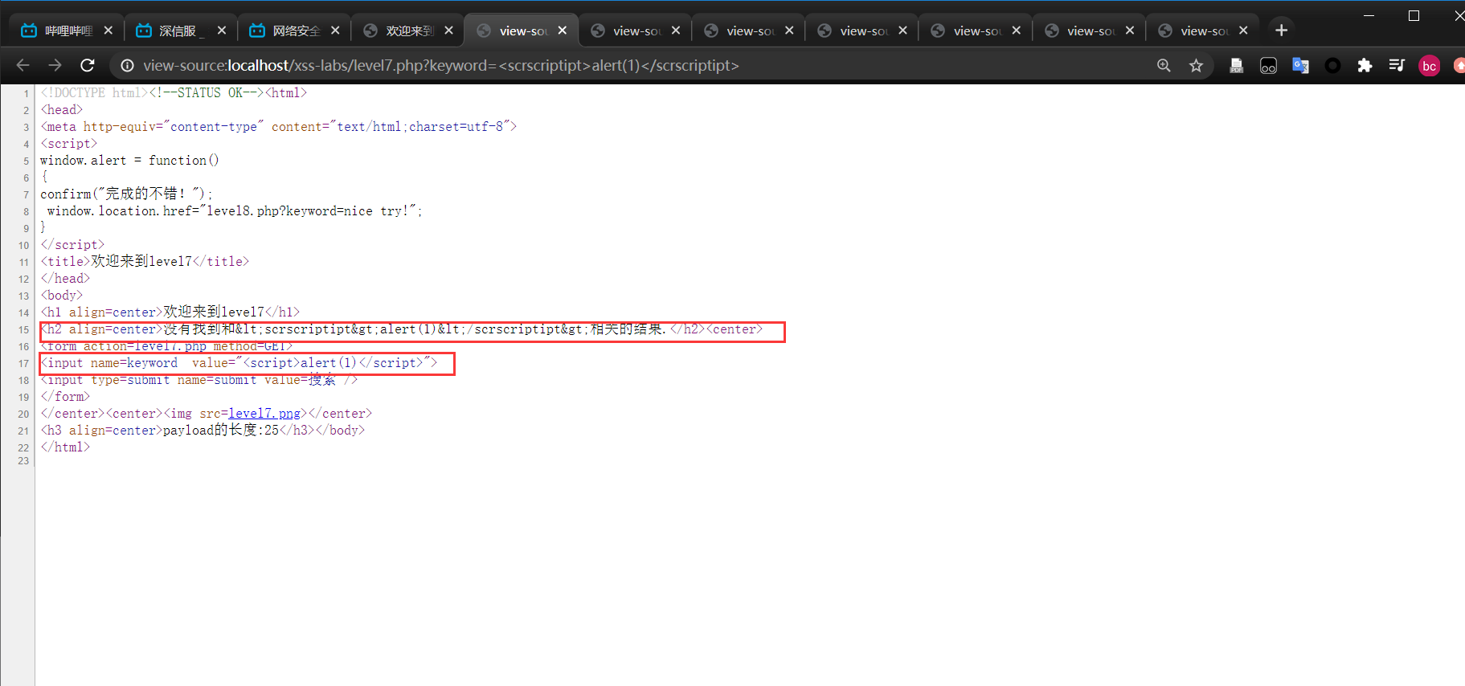
Task: Go back to the previous page
Action: coord(23,65)
